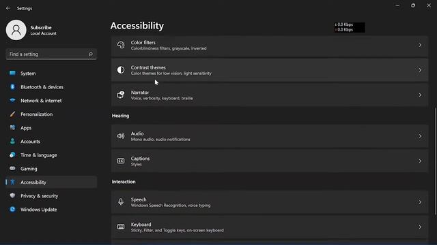Open Narrator settings
The image size is (437, 245).
pos(270,95)
